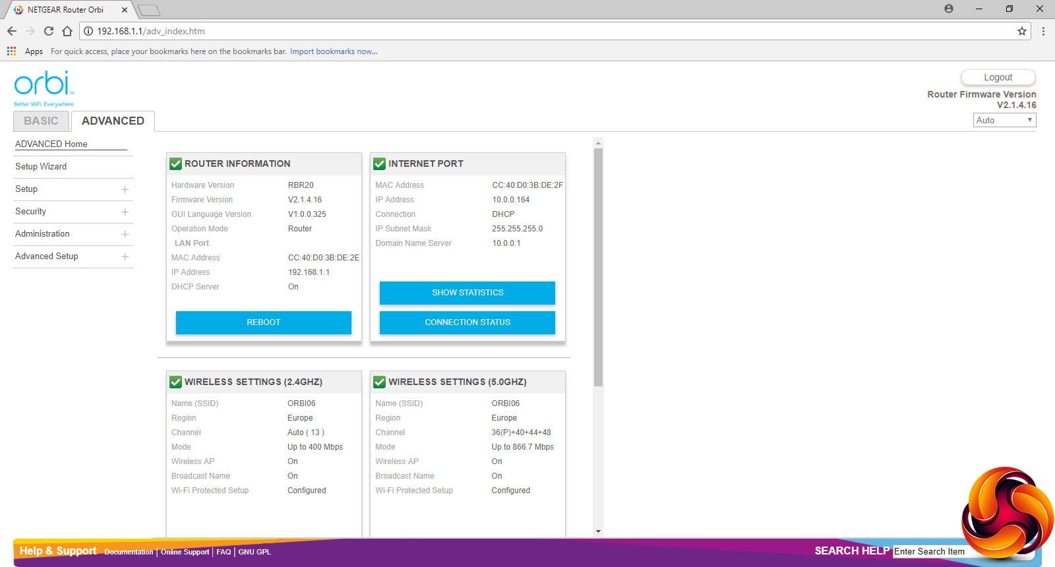Select the Advanced Setup sidebar label
Viewport: 1055px width, 567px height.
(x=47, y=256)
